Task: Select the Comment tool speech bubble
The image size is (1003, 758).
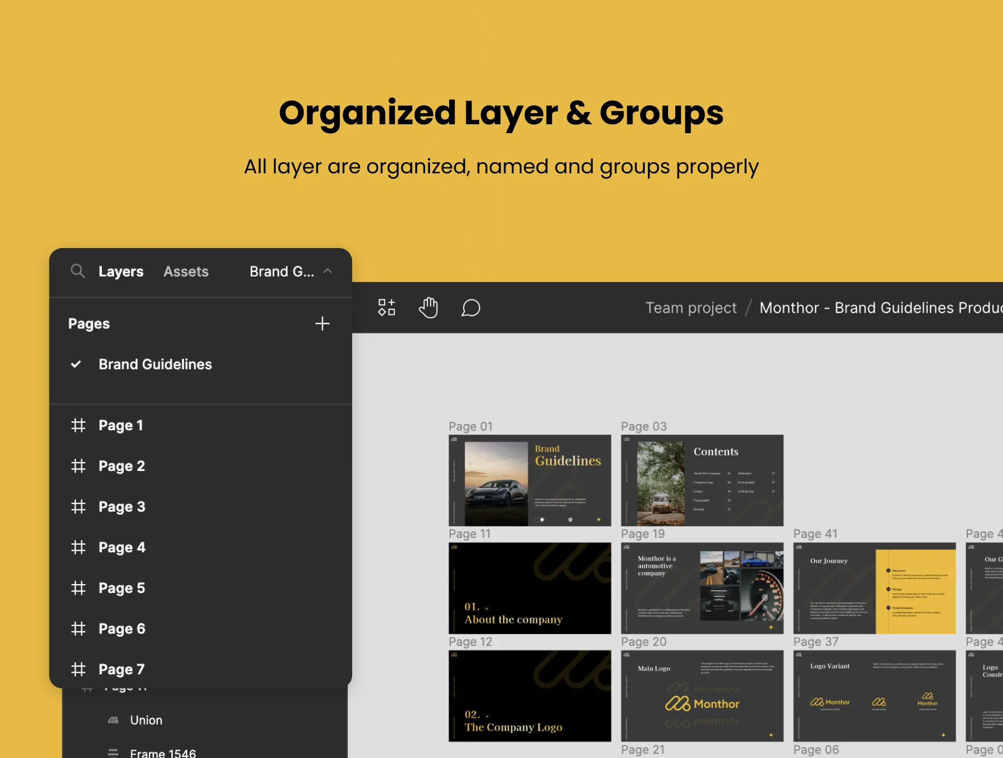Action: click(470, 308)
